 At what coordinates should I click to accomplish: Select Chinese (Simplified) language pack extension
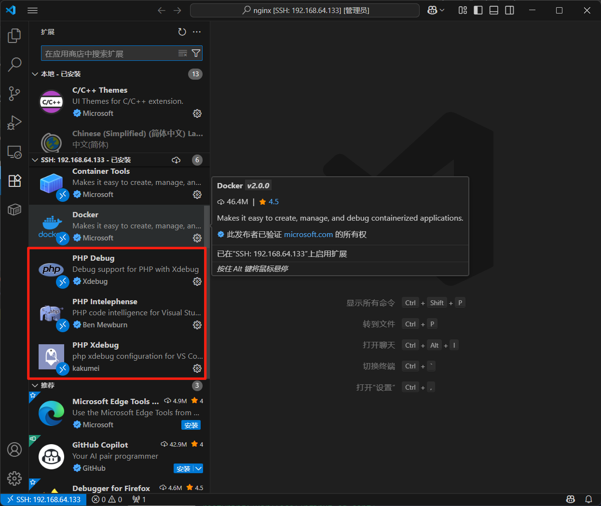tap(119, 139)
